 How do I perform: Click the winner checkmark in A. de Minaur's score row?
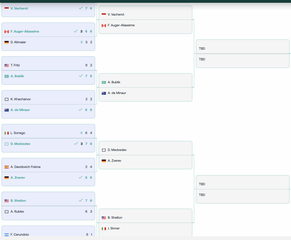[80, 110]
